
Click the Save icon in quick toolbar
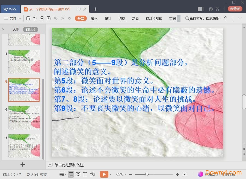[28, 18]
